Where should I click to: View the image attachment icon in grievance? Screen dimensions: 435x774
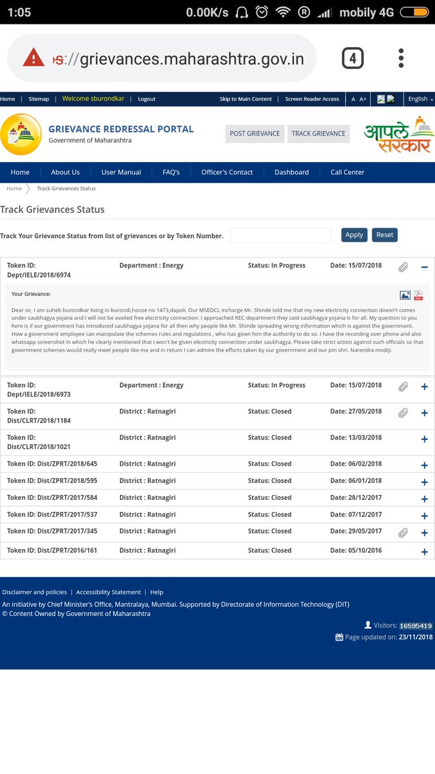point(405,295)
